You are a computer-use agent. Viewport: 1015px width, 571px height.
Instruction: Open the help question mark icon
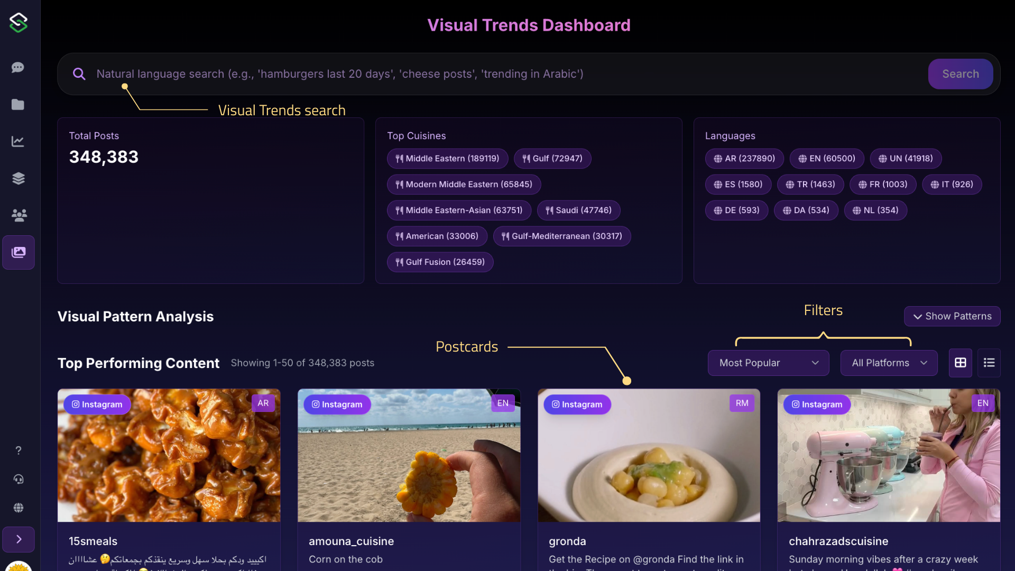(18, 450)
